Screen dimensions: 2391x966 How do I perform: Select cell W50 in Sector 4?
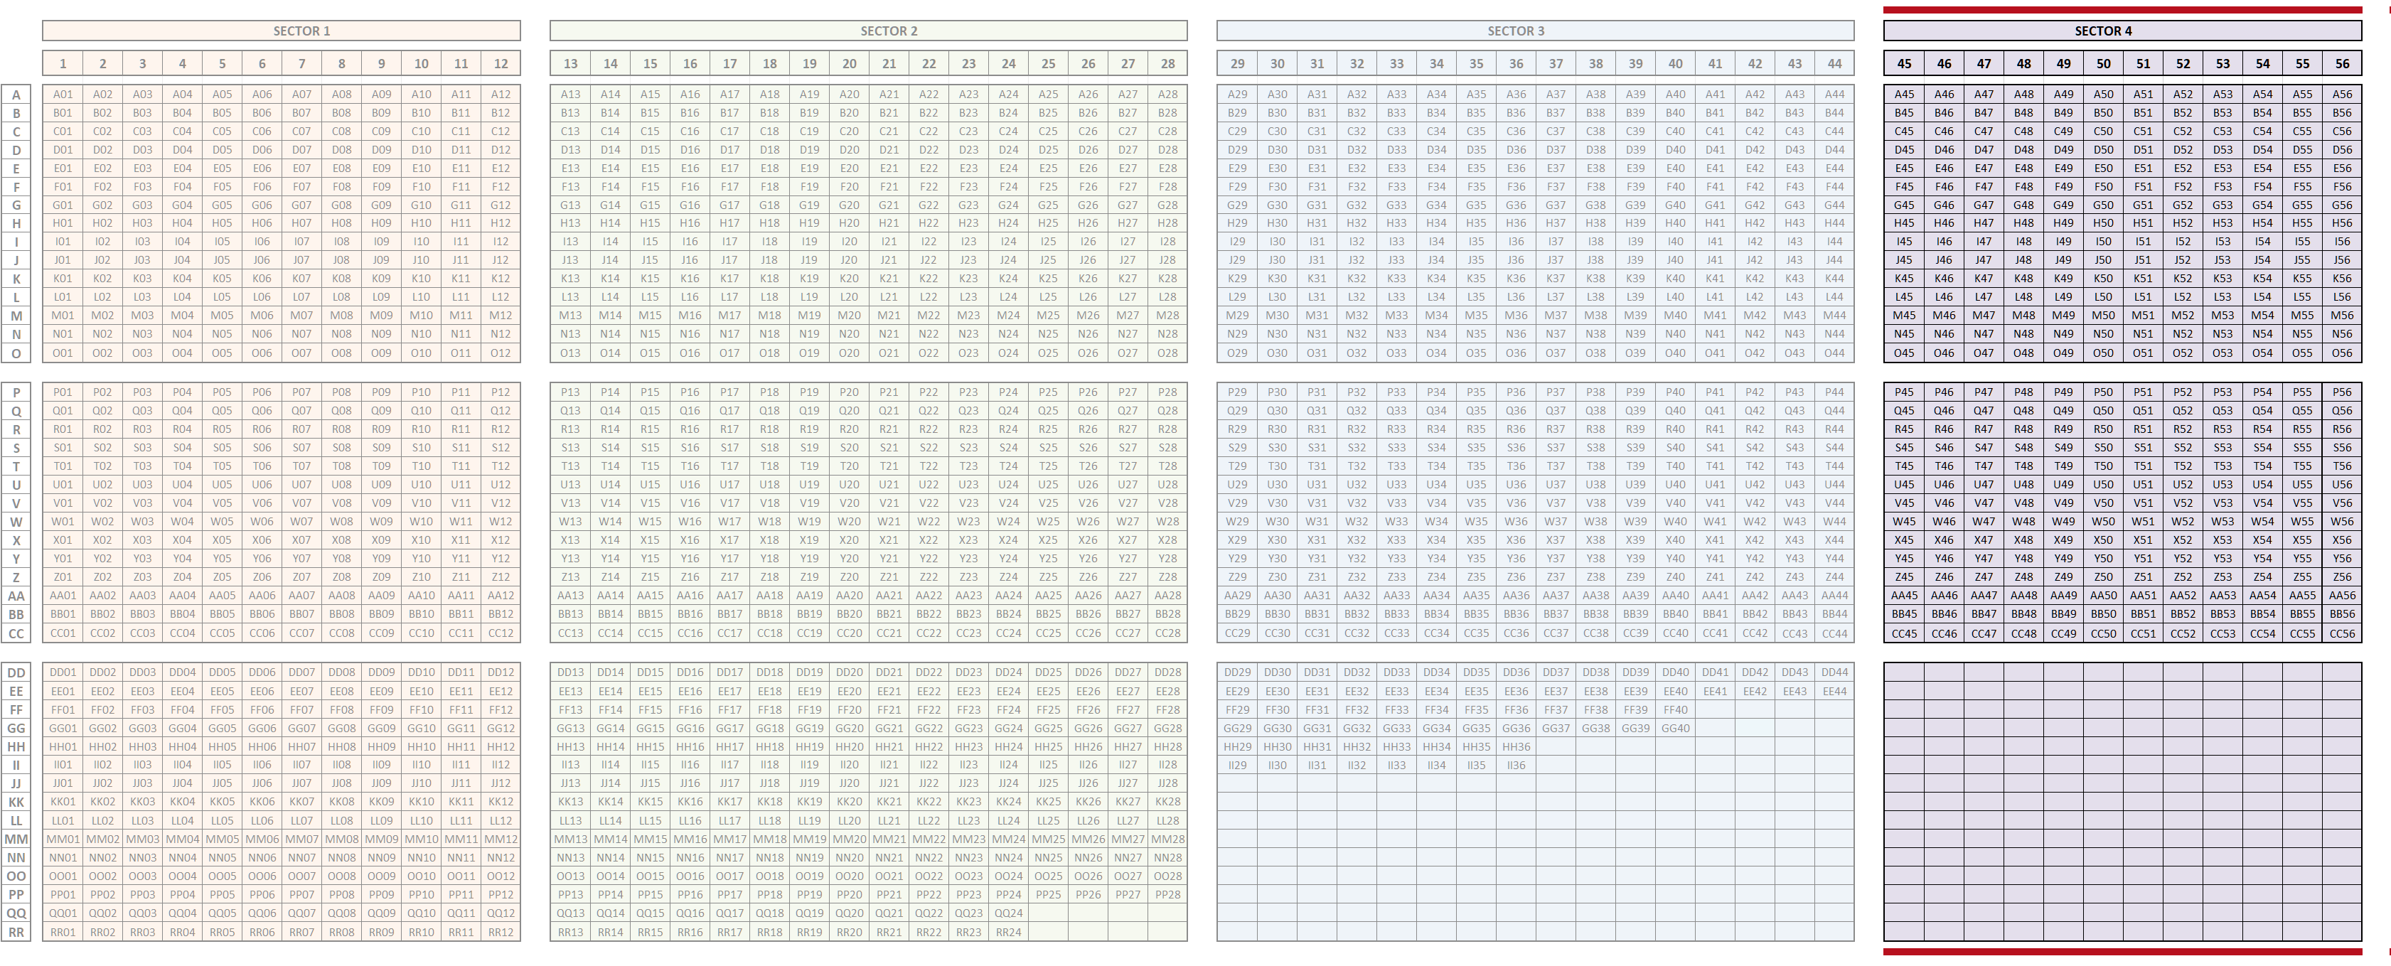tap(2103, 522)
